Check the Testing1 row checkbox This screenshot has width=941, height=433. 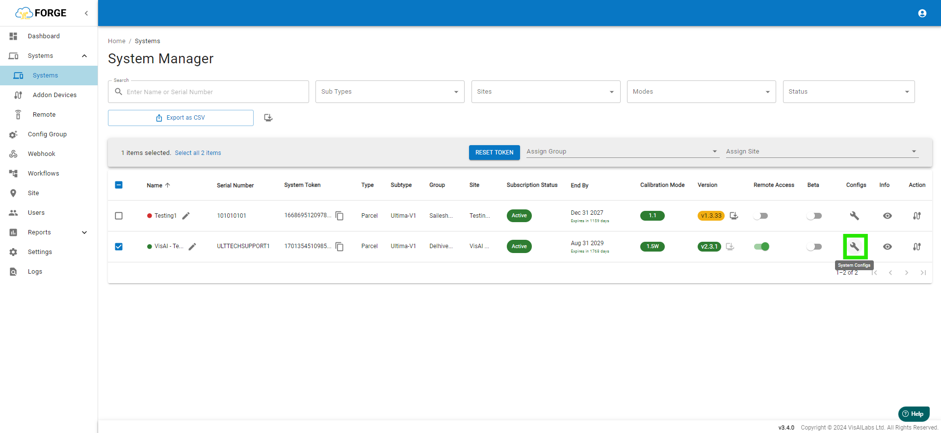click(x=119, y=216)
